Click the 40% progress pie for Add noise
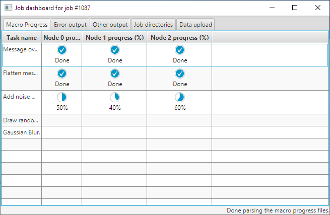This screenshot has height=215, width=330. (115, 97)
